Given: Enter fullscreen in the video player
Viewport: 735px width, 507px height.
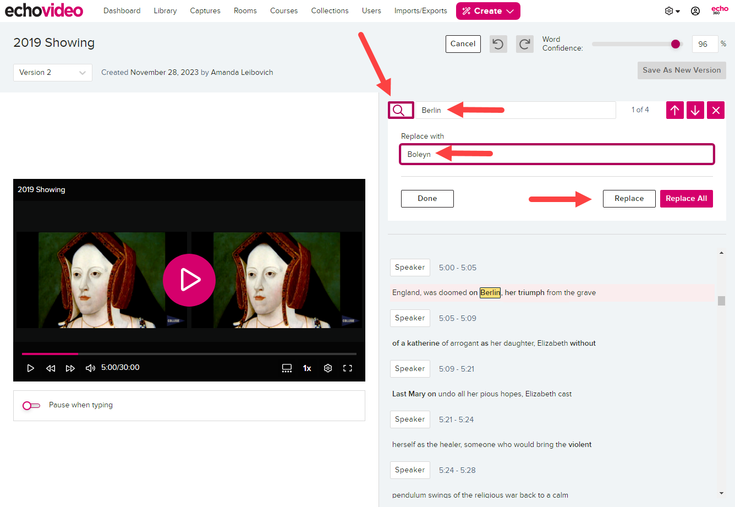Looking at the screenshot, I should pos(348,368).
